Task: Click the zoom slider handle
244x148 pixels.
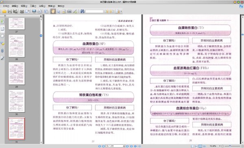Action: (230, 146)
